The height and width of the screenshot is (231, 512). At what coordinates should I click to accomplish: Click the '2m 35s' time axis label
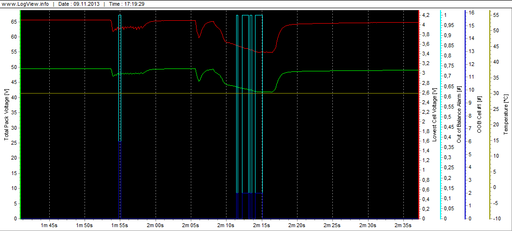pyautogui.click(x=404, y=225)
